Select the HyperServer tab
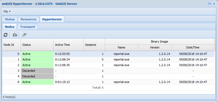This screenshot has height=102, width=218. click(52, 19)
